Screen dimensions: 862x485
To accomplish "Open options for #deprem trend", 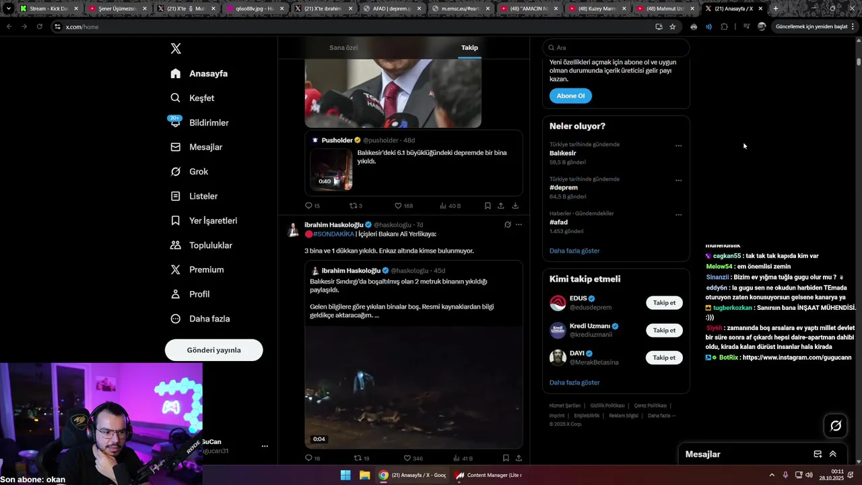I will (x=678, y=180).
